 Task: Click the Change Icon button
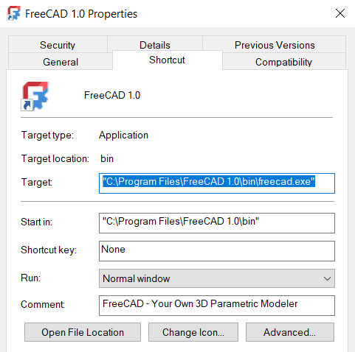193,332
